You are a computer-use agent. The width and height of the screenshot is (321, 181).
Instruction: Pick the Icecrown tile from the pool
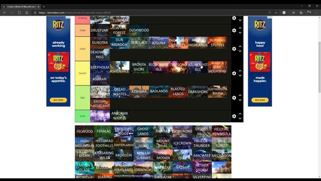click(182, 143)
